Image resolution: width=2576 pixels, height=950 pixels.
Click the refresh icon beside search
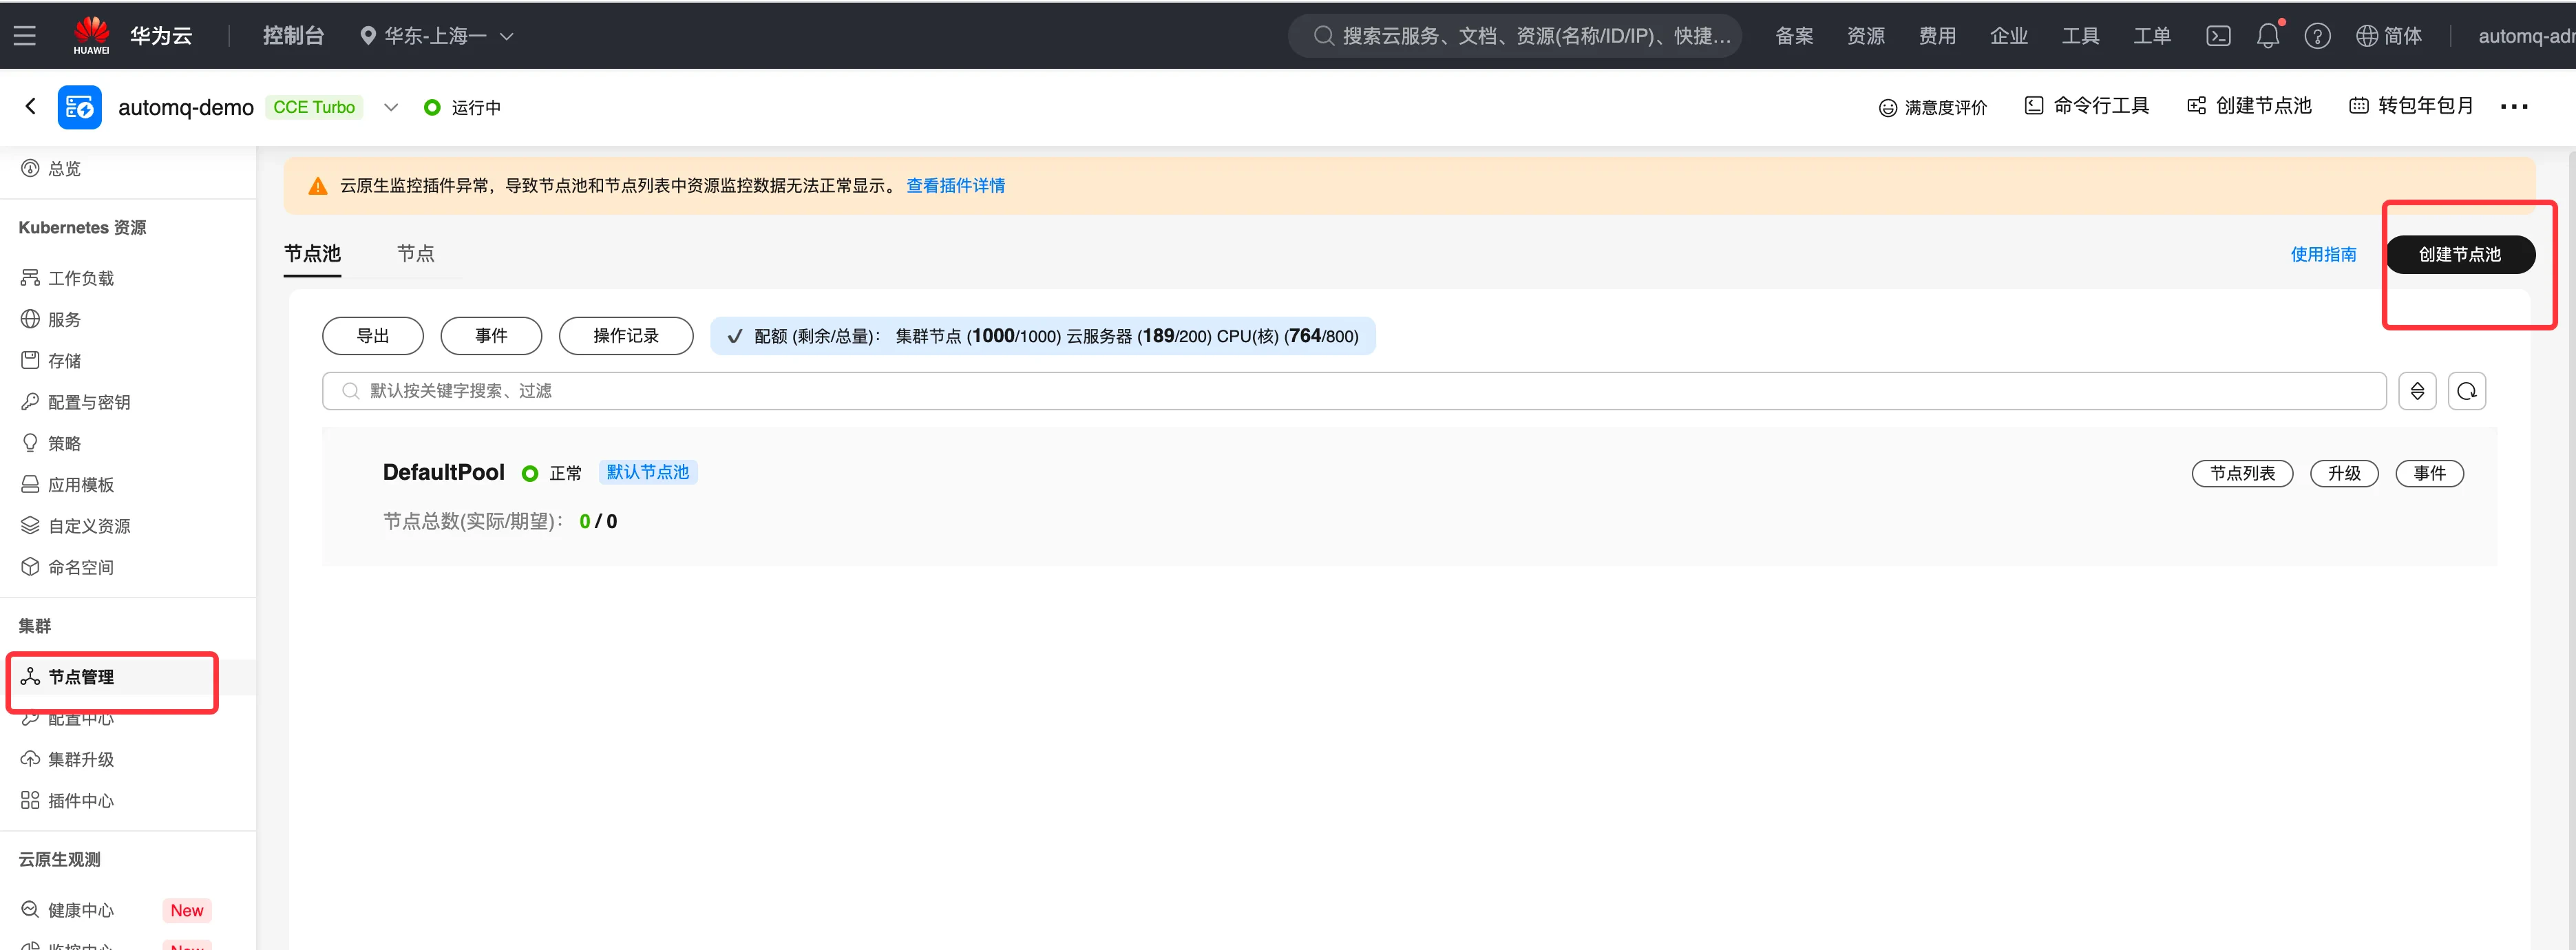2466,391
